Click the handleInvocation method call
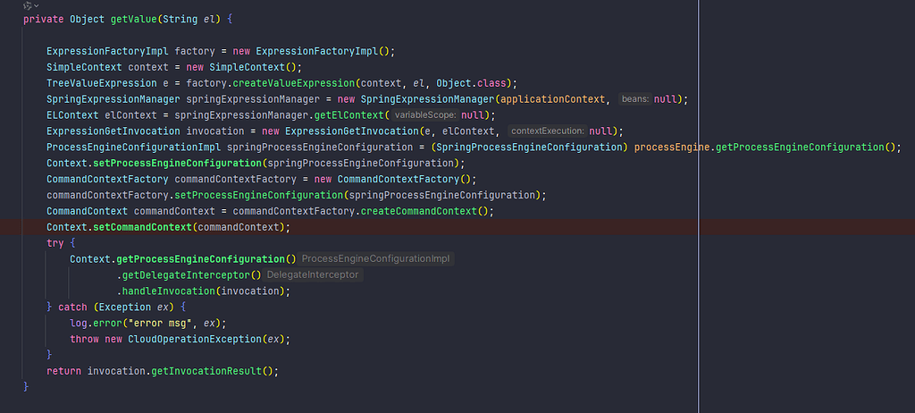This screenshot has width=915, height=413. (x=169, y=291)
